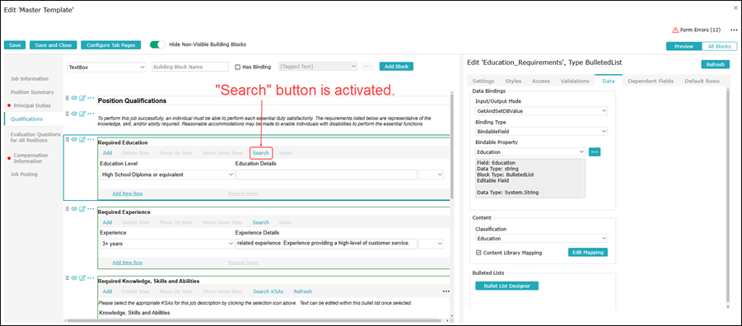Image resolution: width=742 pixels, height=326 pixels.
Task: Open the TextBox block type dropdown
Action: pos(106,68)
